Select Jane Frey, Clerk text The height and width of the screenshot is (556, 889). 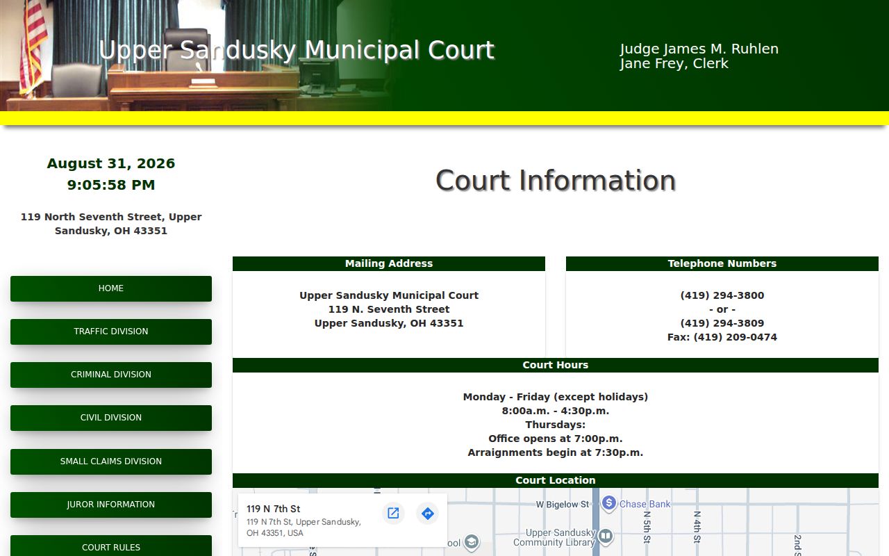tap(674, 63)
